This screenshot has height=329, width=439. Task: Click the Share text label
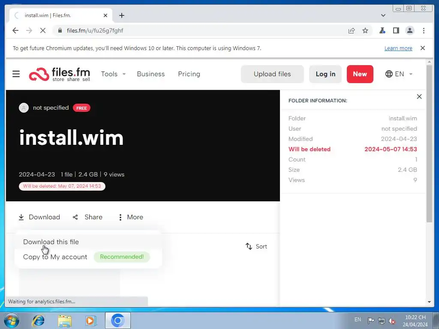click(93, 217)
